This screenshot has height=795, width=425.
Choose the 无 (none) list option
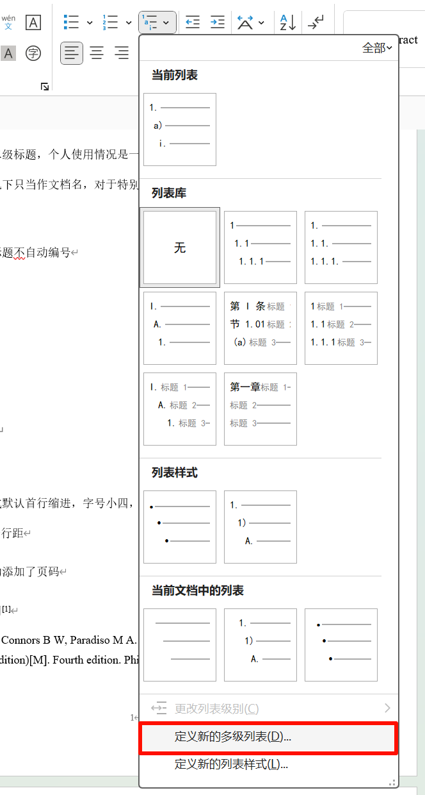[180, 247]
